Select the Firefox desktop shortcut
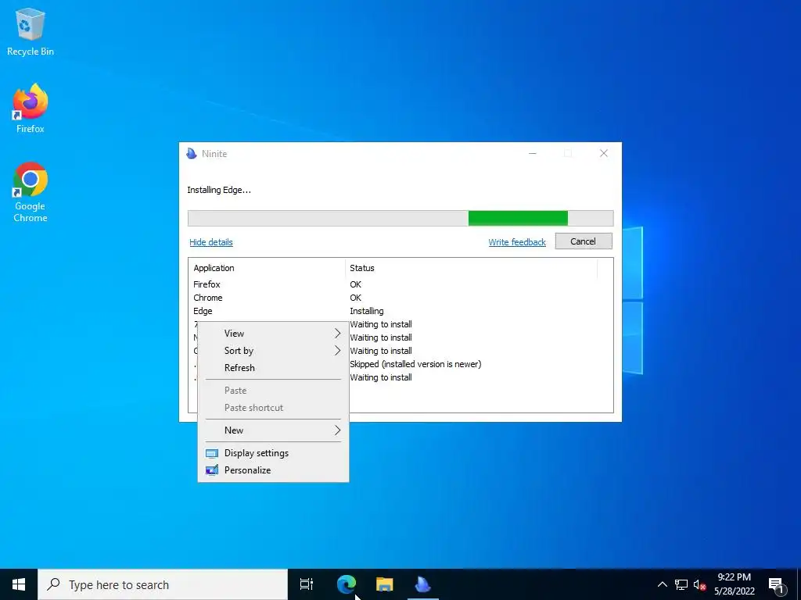This screenshot has width=801, height=600. (31, 109)
